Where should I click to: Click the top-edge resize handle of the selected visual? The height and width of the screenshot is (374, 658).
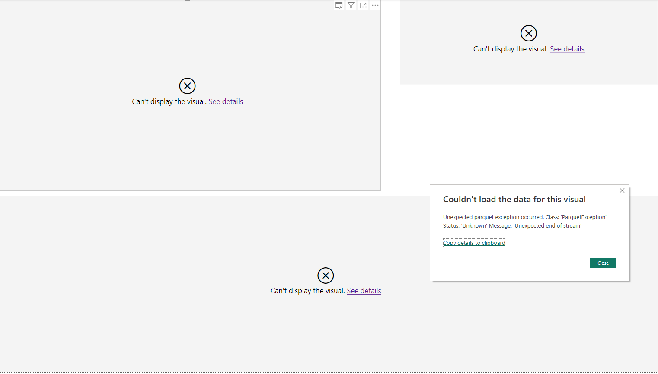click(x=188, y=1)
